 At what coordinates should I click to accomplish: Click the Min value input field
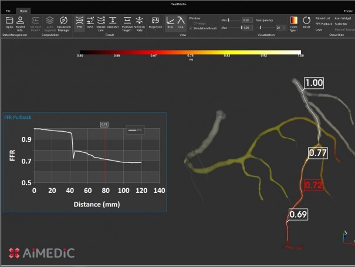(246, 19)
